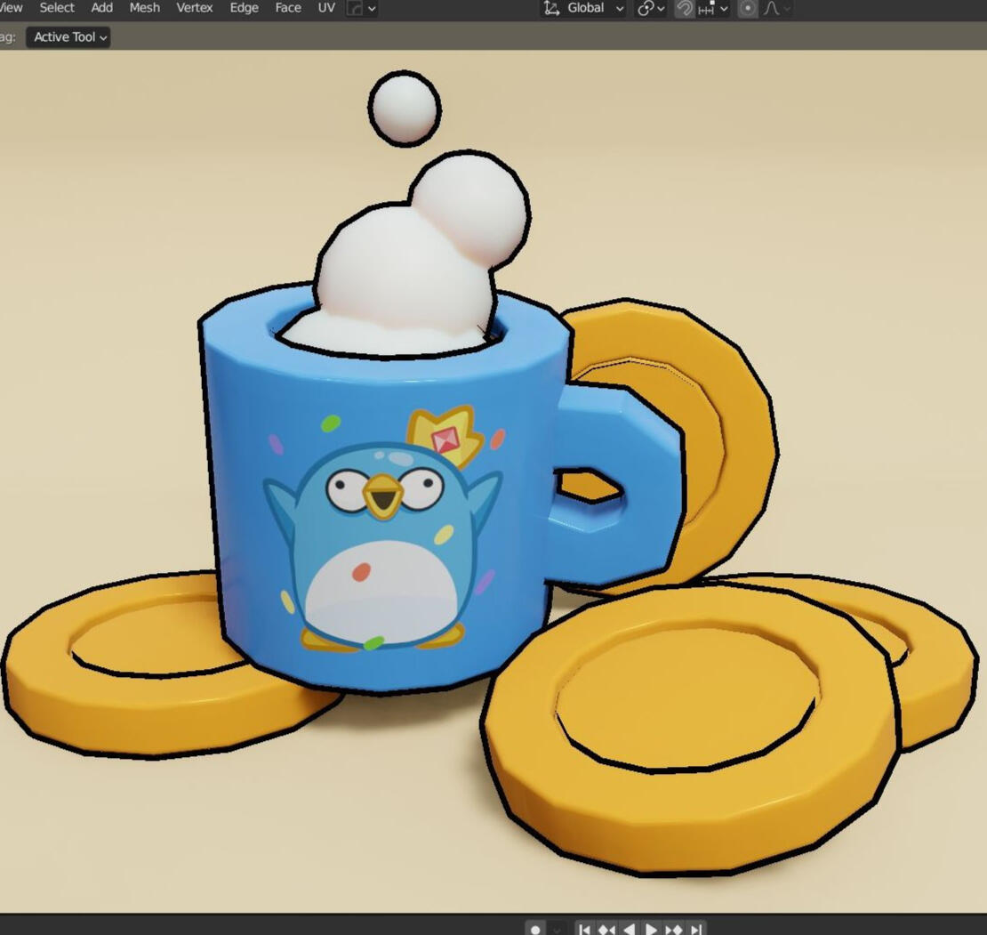Play the animation forward
Image resolution: width=987 pixels, height=935 pixels.
coord(651,929)
